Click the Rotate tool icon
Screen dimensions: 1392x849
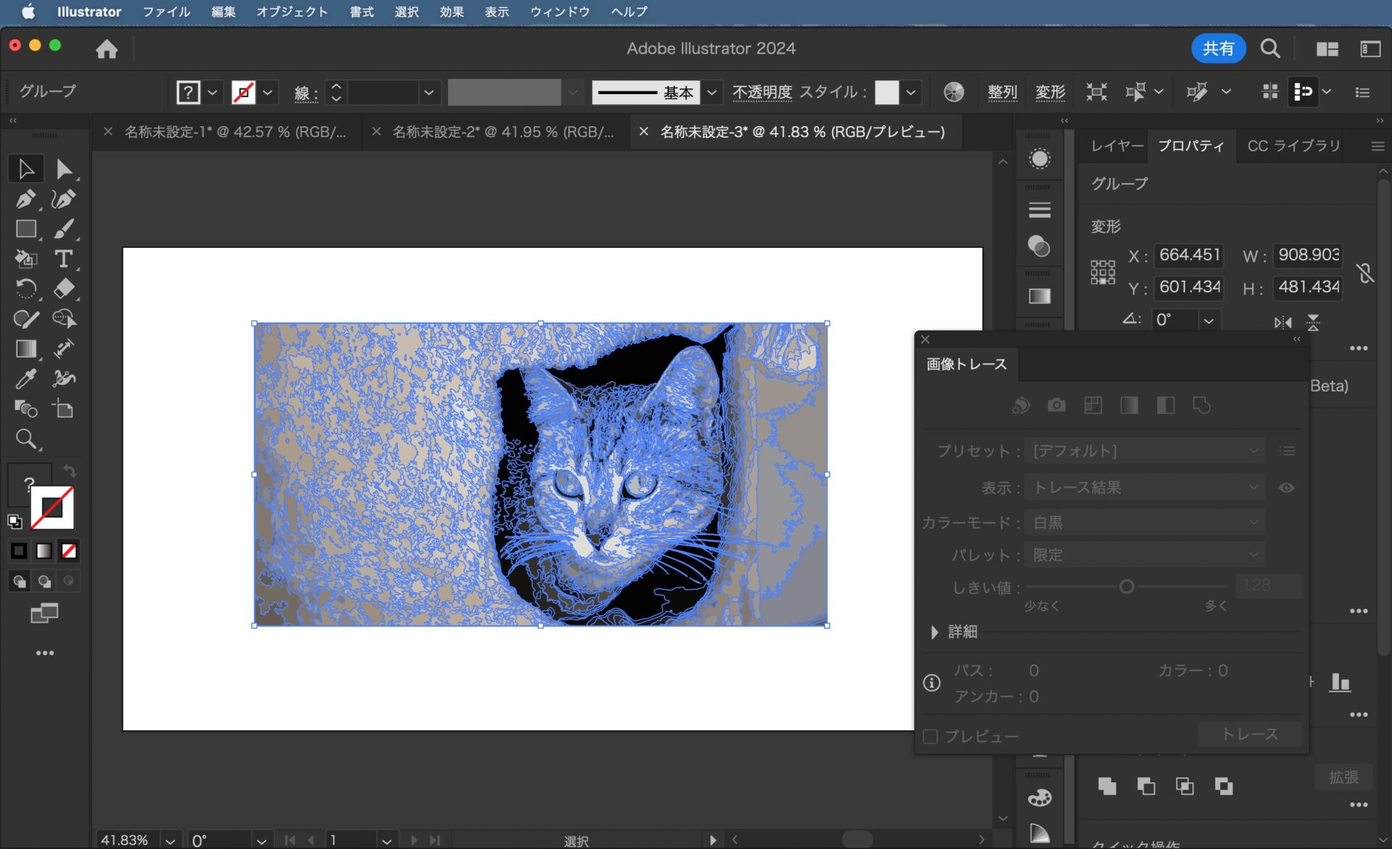click(26, 289)
